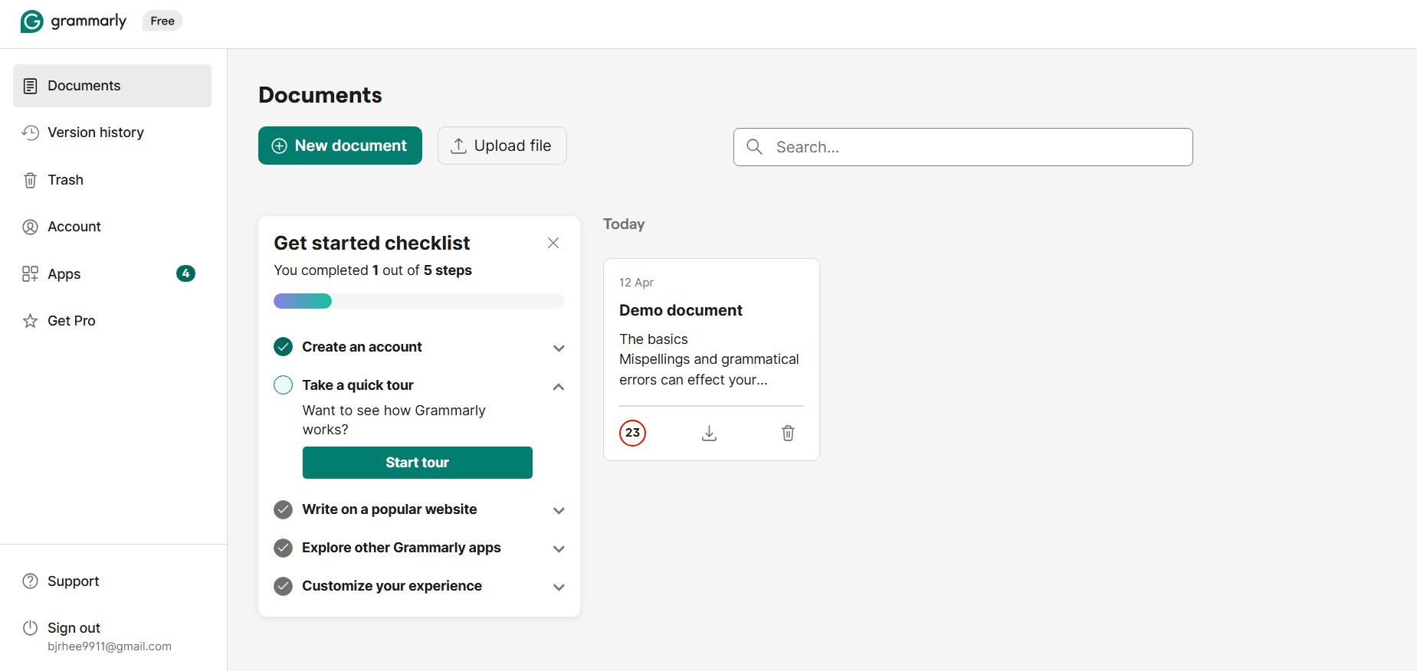Open Support from the sidebar
The height and width of the screenshot is (671, 1417).
click(x=112, y=581)
